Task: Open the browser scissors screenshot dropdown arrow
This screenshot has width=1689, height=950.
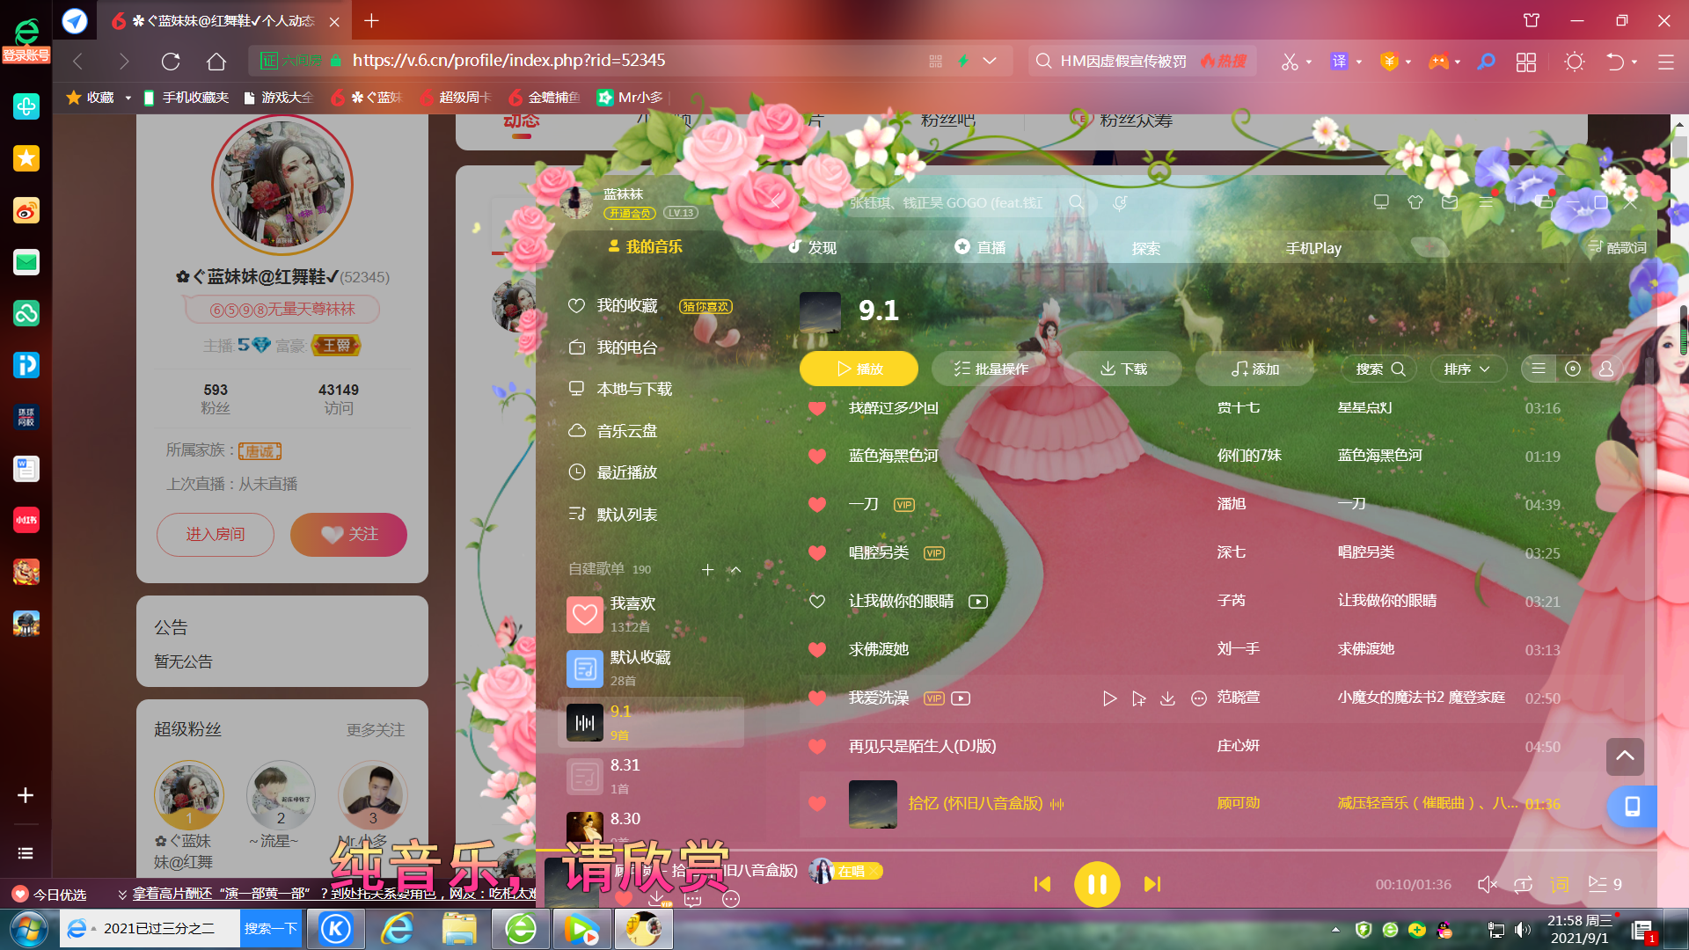Action: pyautogui.click(x=1309, y=62)
